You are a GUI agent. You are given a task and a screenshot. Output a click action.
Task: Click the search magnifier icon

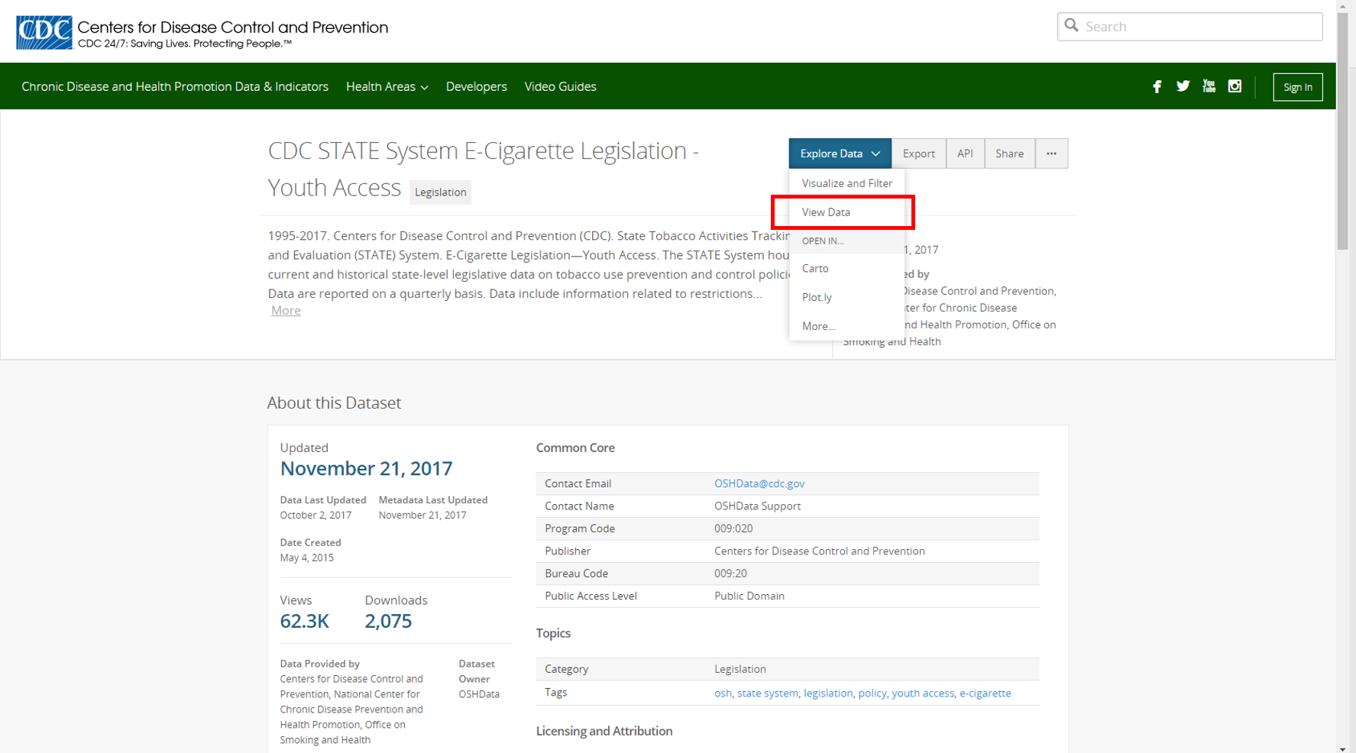(1072, 26)
